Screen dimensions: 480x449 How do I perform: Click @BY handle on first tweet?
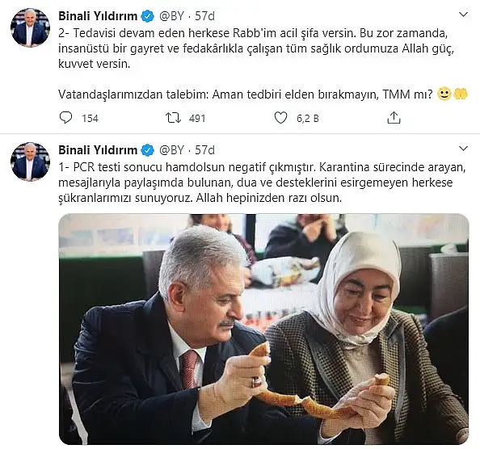coord(172,16)
